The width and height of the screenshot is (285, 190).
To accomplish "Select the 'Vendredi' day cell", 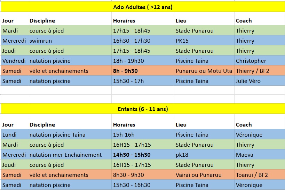I will [x=14, y=61].
